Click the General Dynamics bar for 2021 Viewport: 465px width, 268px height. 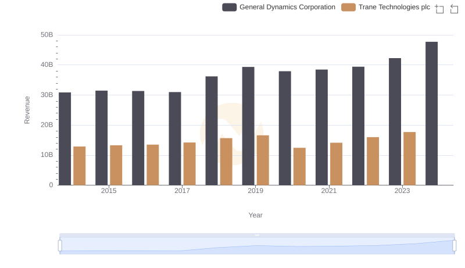[321, 127]
